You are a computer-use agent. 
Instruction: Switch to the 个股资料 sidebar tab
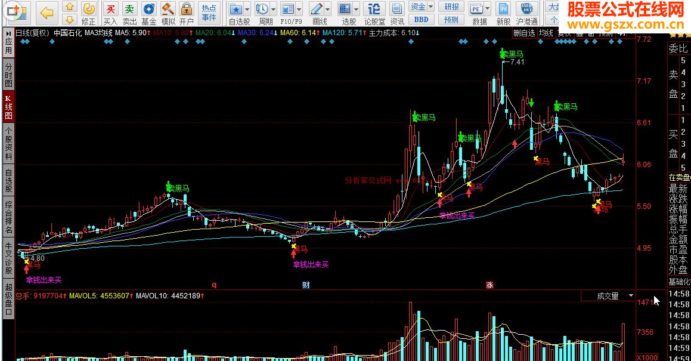[8, 144]
